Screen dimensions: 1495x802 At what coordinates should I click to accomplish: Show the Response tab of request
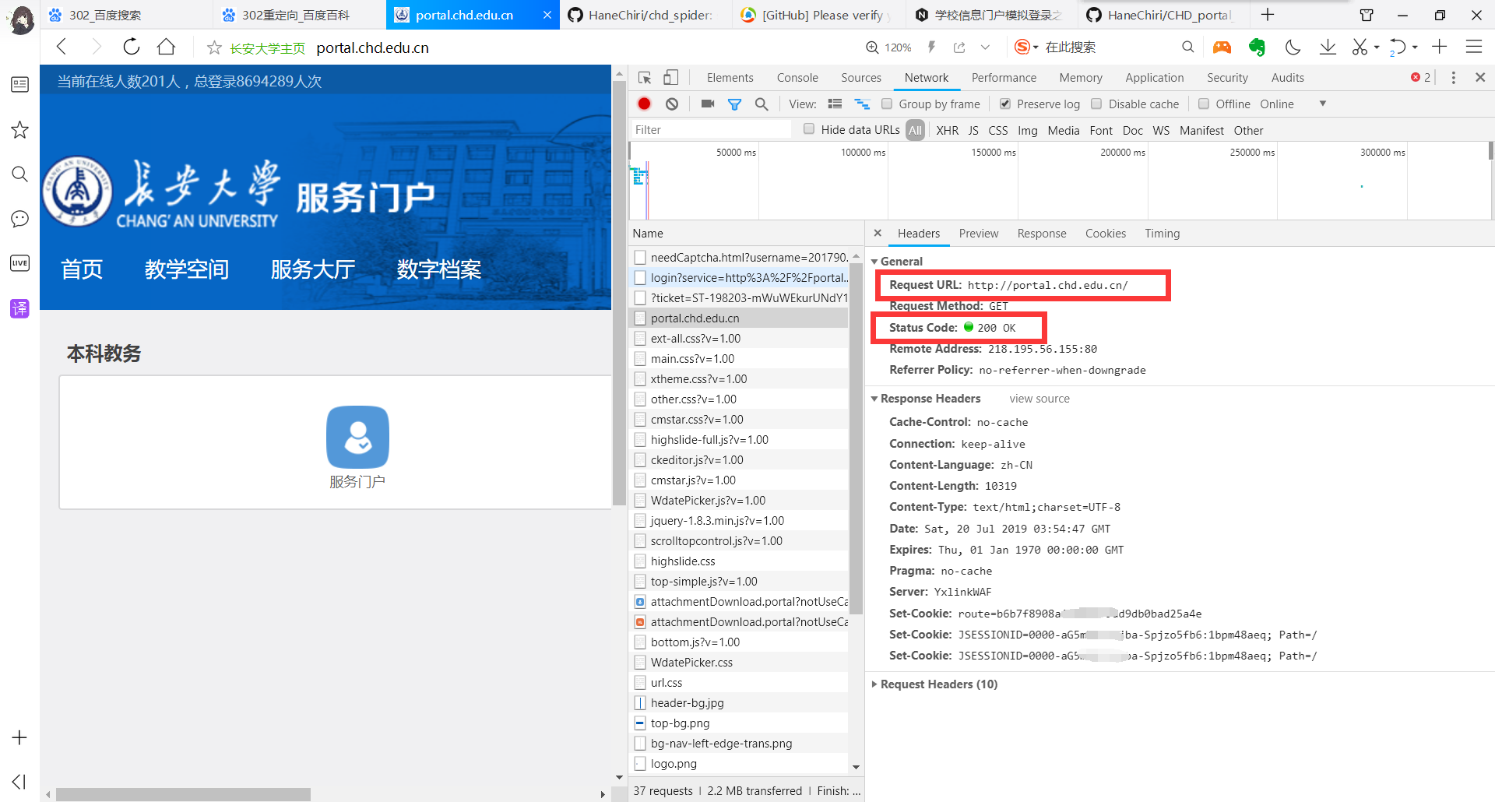pos(1042,234)
